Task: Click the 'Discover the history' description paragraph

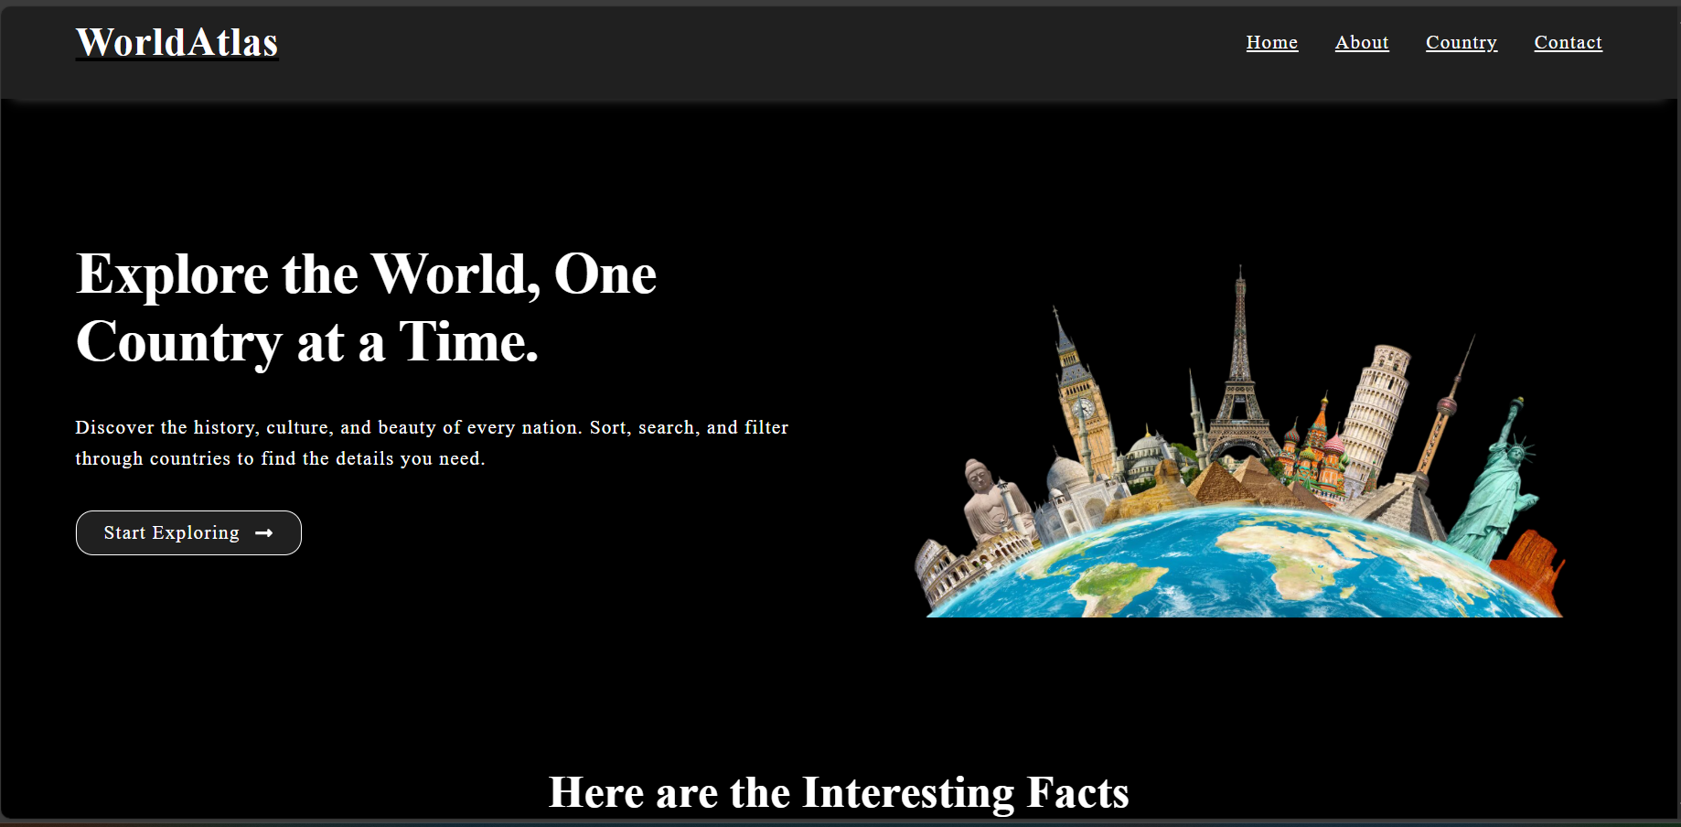Action: tap(431, 443)
